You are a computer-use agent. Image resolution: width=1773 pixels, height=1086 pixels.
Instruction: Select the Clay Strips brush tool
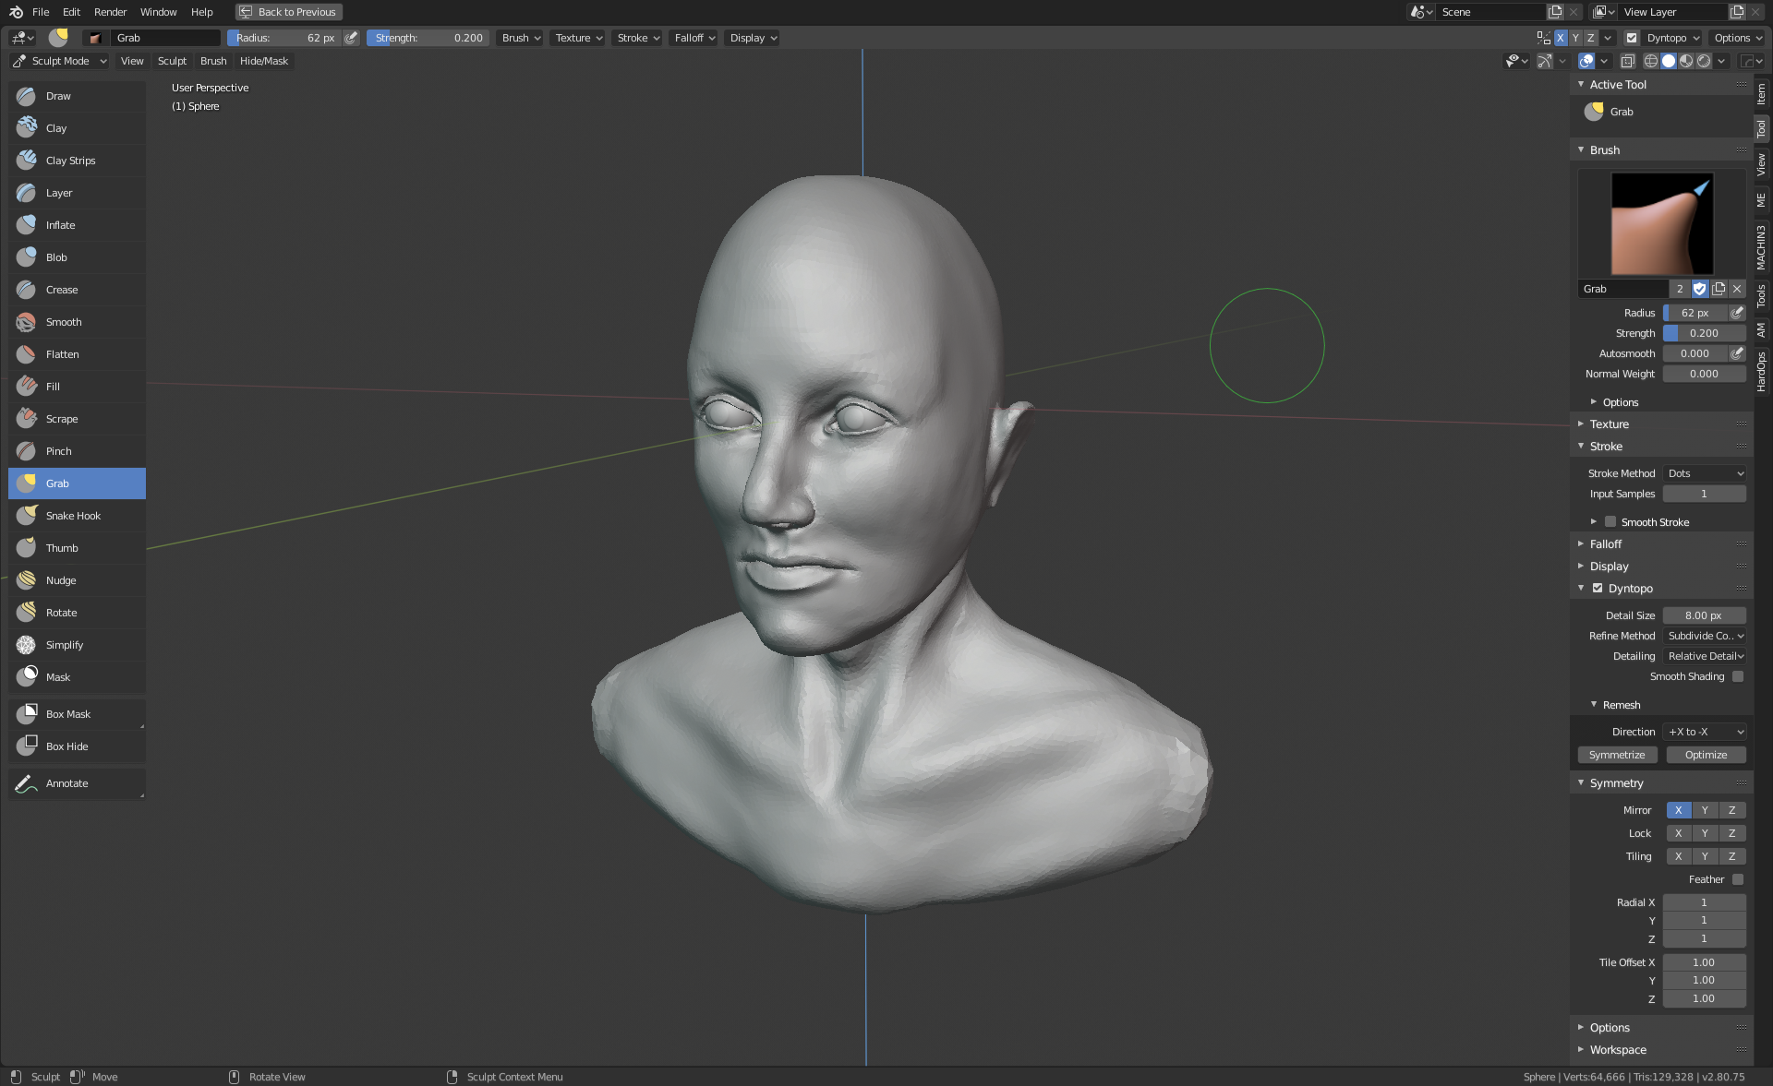(x=70, y=161)
